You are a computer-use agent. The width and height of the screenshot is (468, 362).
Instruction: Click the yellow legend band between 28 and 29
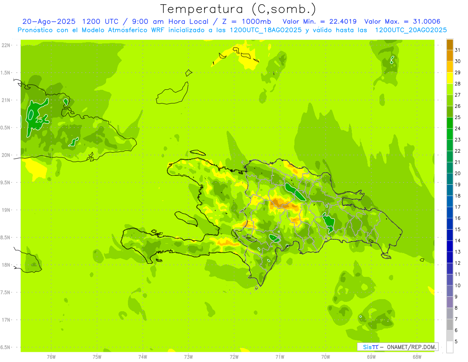click(x=450, y=78)
